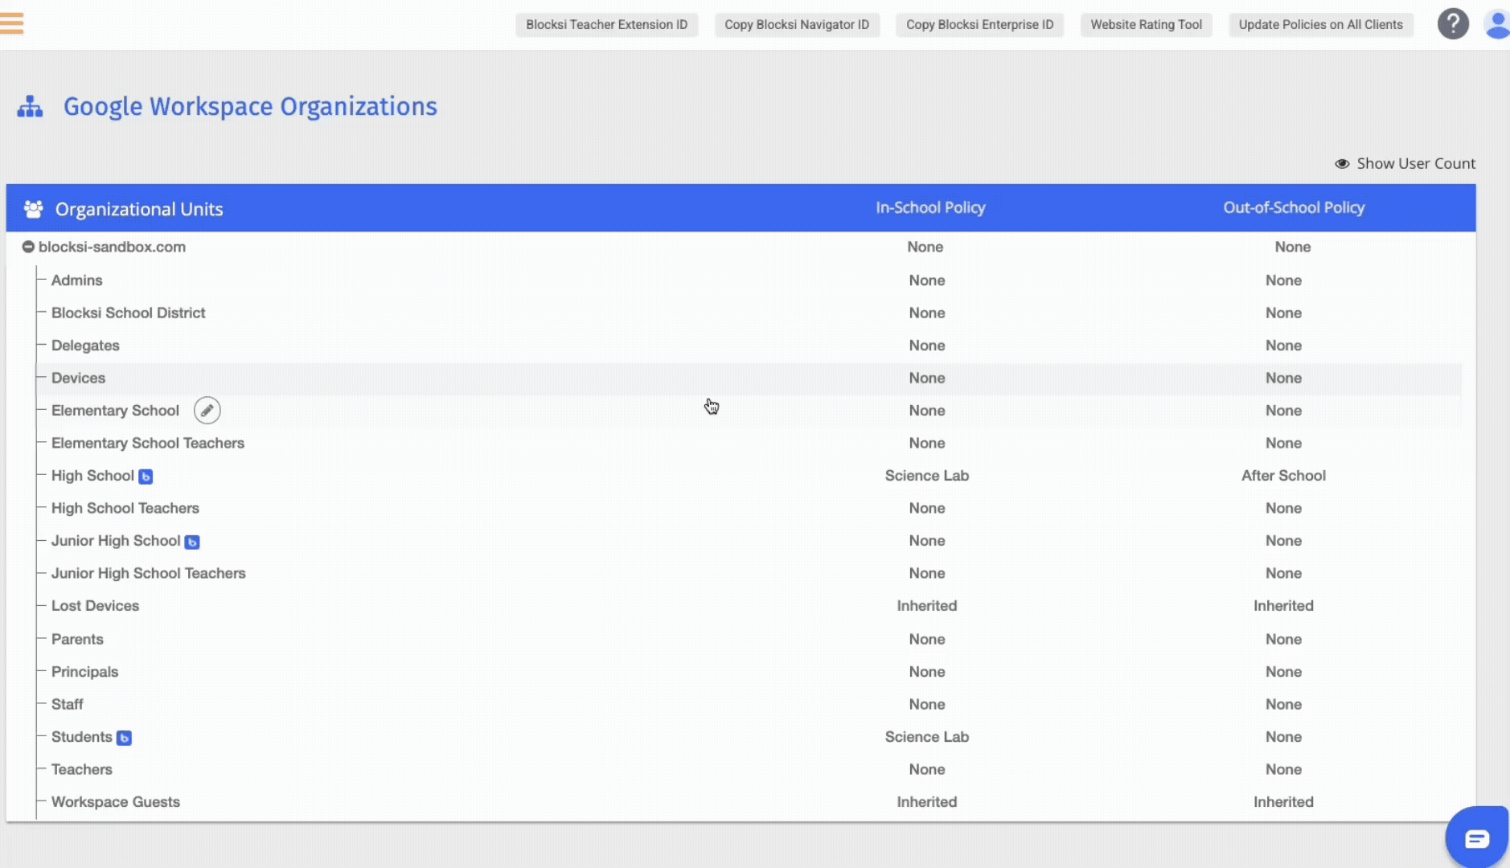Screen dimensions: 1510x868
Task: Open the chat support bubble
Action: pyautogui.click(x=1477, y=838)
